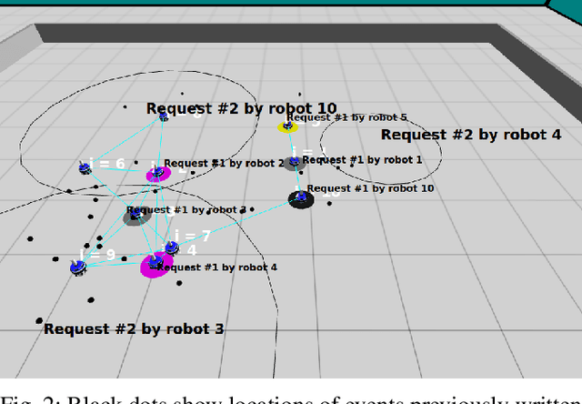Select the topmost robot under Request #2 label
Image resolution: width=582 pixels, height=404 pixels.
(164, 116)
